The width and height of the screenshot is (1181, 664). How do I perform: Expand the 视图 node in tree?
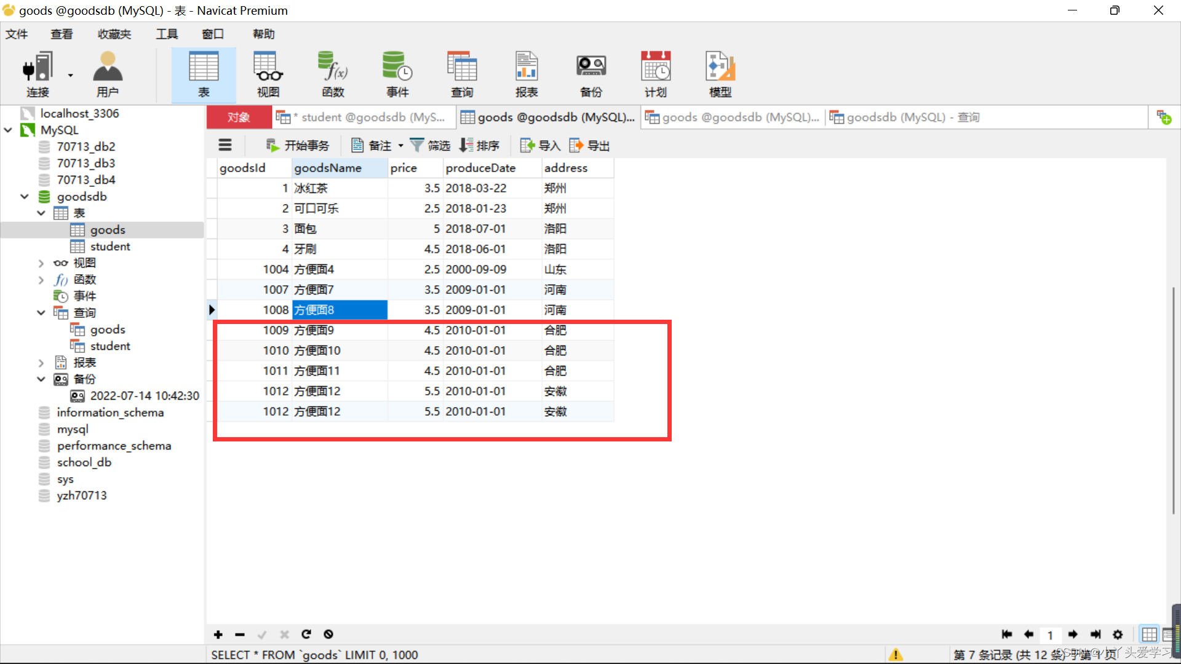tap(41, 263)
